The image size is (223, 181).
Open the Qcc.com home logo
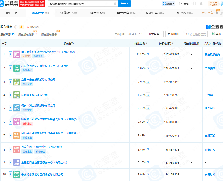(x=9, y=4)
